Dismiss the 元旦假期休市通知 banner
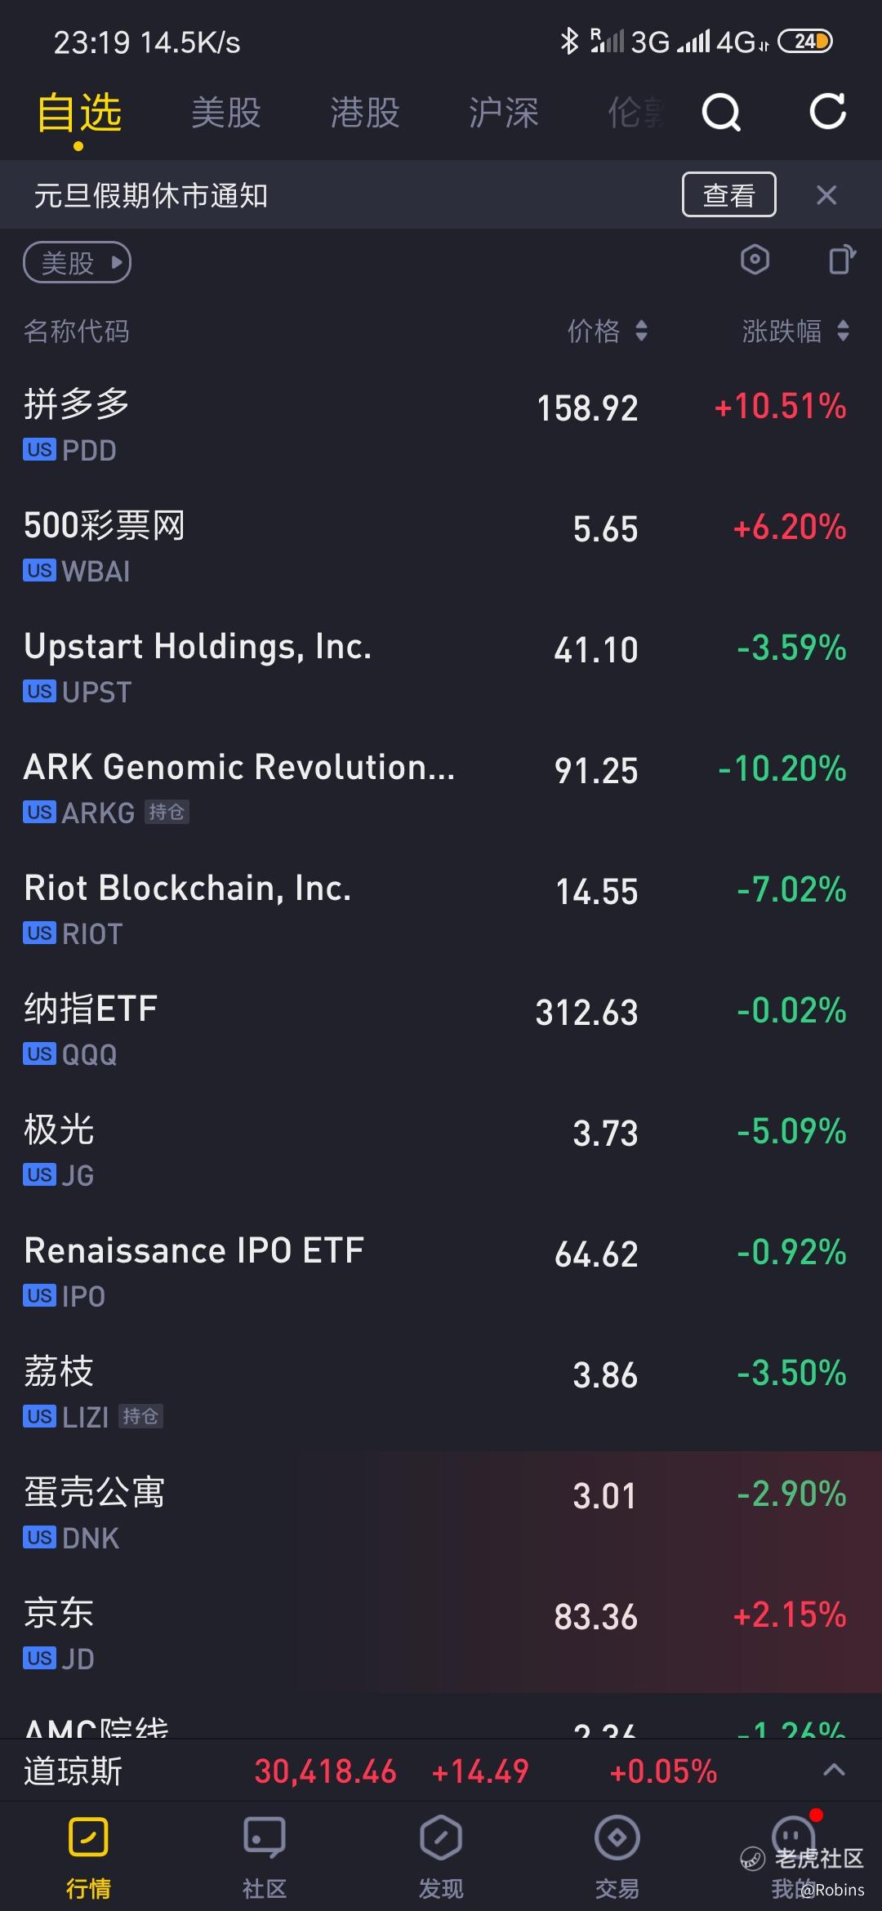Viewport: 882px width, 1911px height. pos(826,194)
